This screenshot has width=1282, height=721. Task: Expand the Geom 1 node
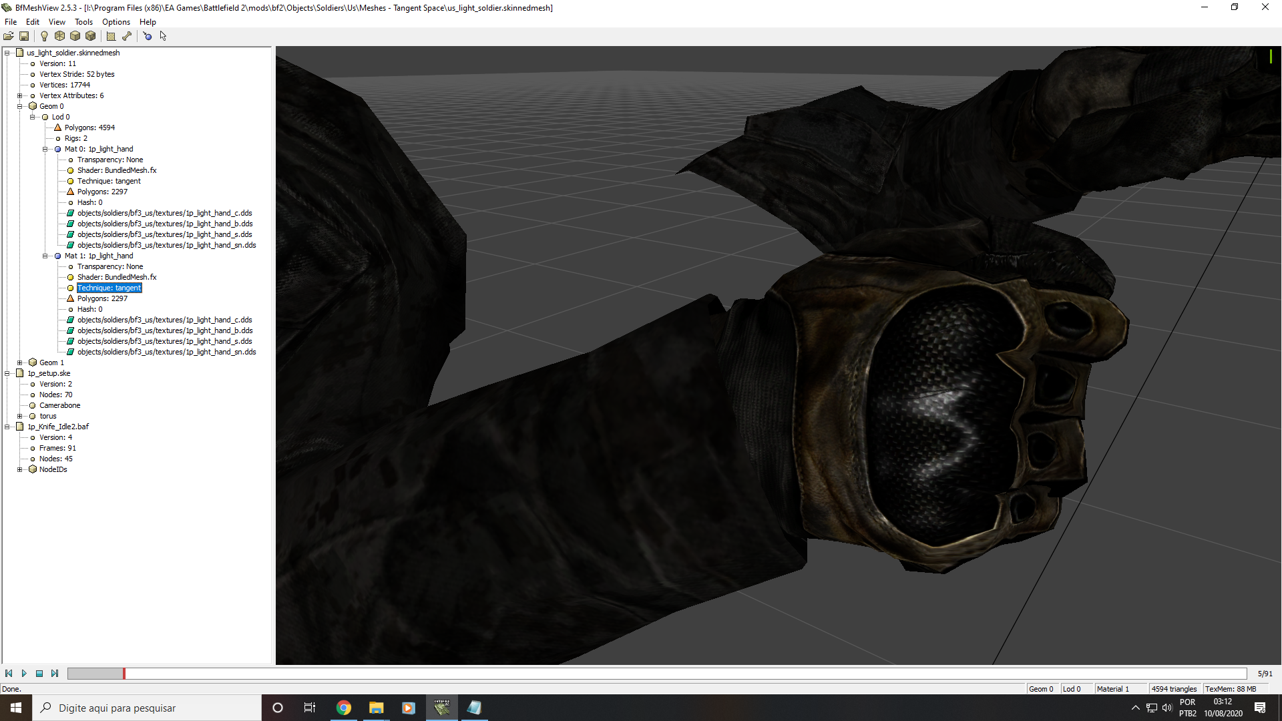click(20, 363)
